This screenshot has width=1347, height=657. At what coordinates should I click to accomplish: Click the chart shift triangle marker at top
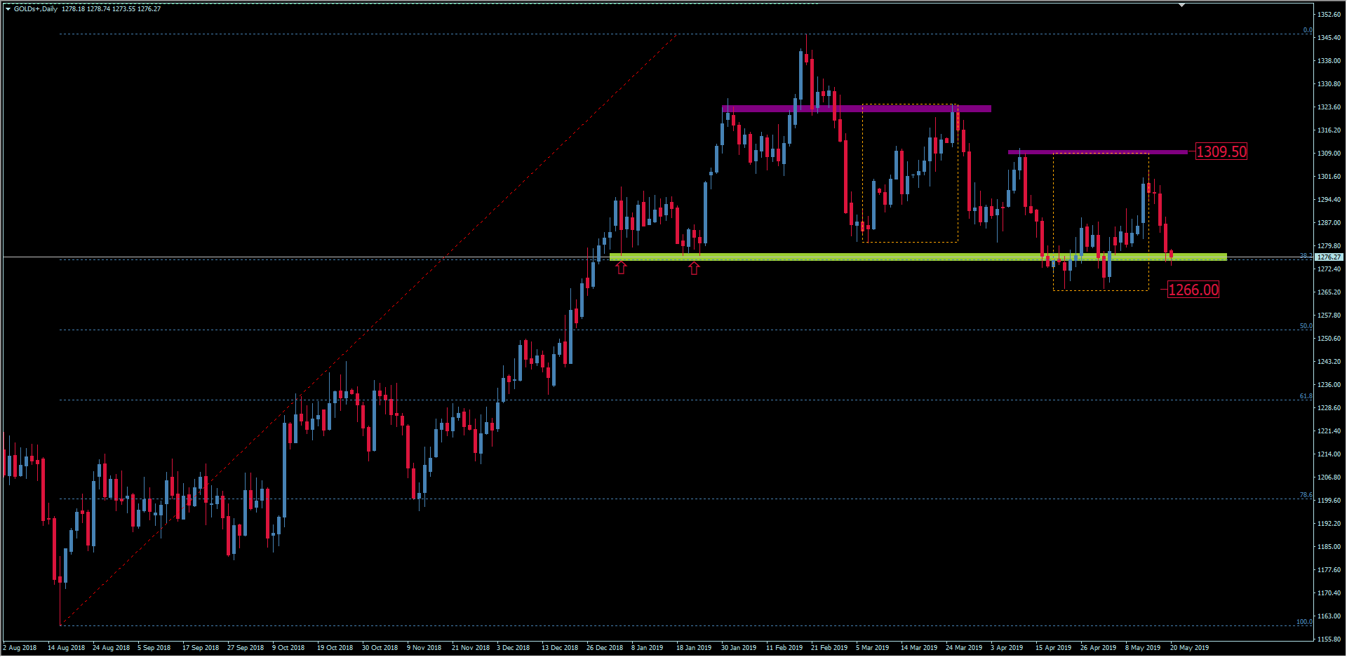(1182, 6)
